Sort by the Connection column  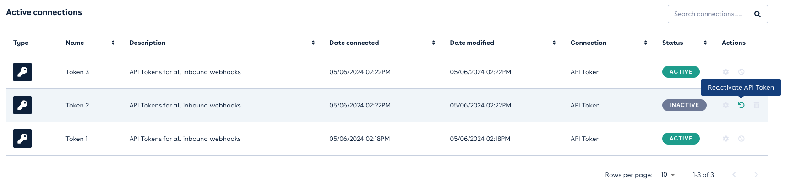click(x=645, y=43)
